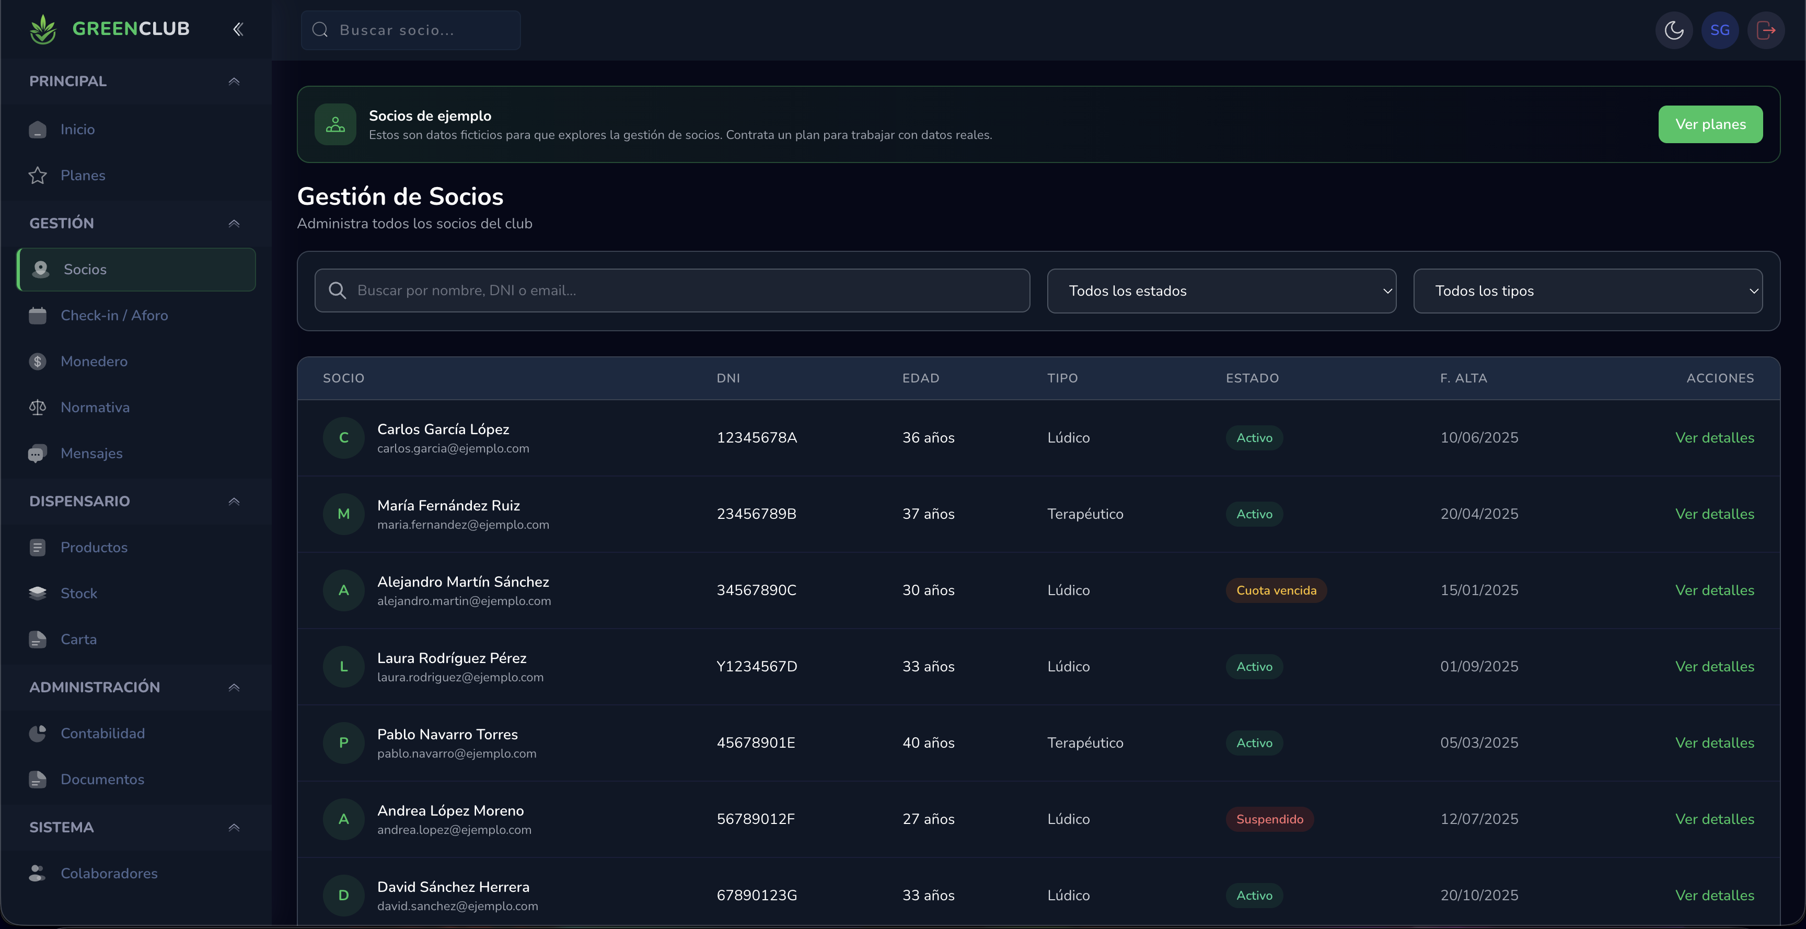Viewport: 1806px width, 929px height.
Task: Open the 'Todos los estados' dropdown
Action: [1221, 291]
